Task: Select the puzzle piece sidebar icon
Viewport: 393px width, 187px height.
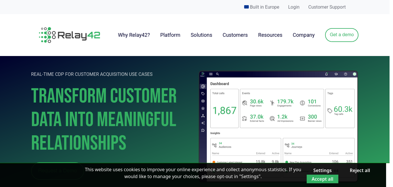Action: (x=203, y=130)
